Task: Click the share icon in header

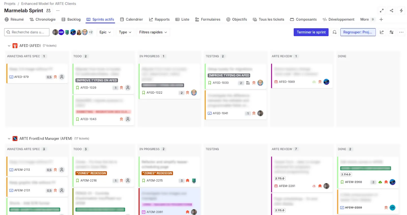Action: [x=391, y=11]
